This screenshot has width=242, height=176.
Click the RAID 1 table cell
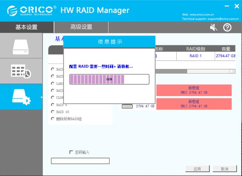[195, 56]
